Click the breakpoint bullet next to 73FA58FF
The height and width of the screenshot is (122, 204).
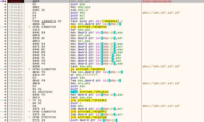[x=5, y=66]
